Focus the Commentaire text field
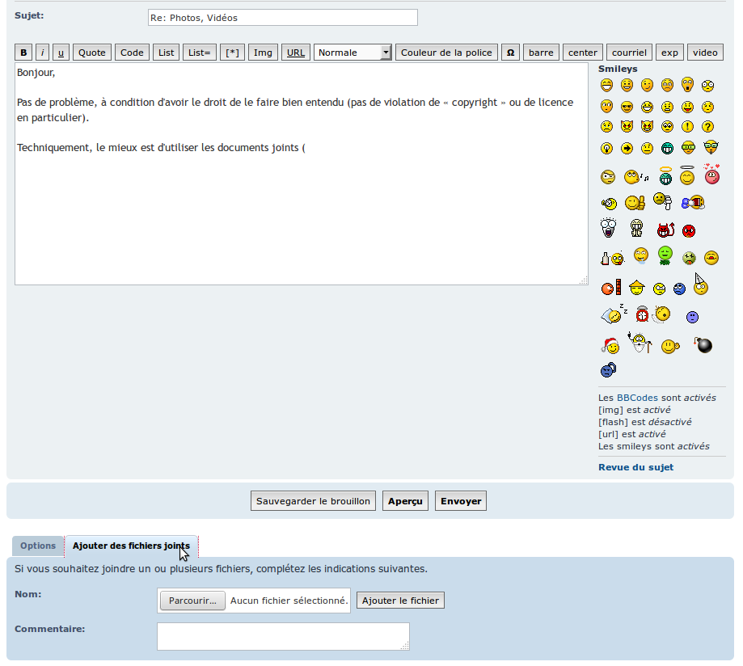This screenshot has height=666, width=743. coord(283,637)
